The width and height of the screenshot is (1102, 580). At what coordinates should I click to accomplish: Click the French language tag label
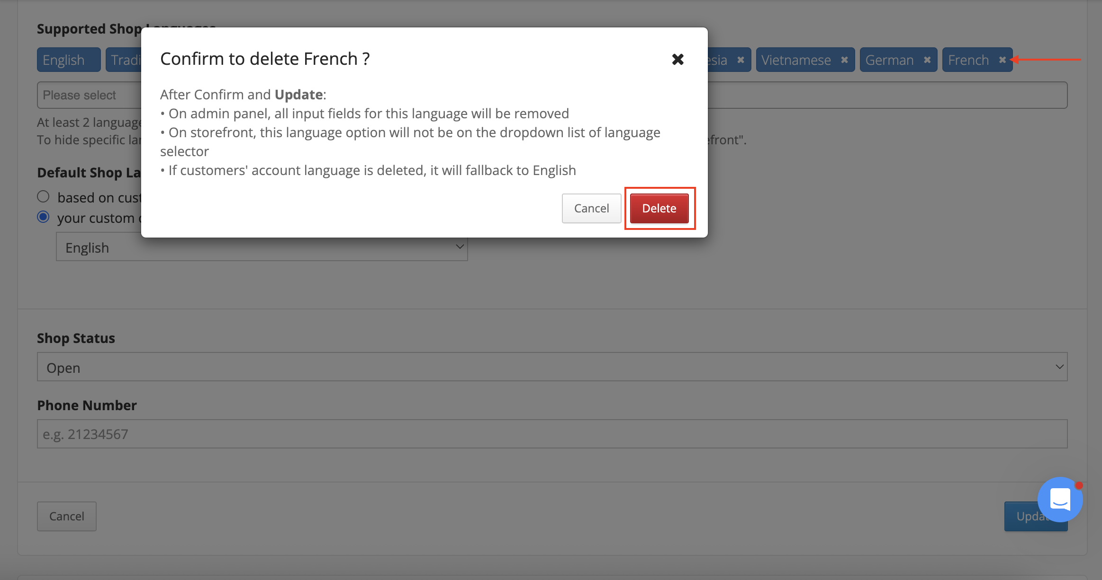click(x=968, y=60)
